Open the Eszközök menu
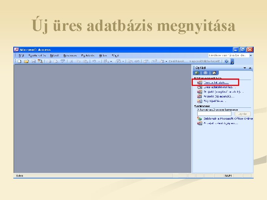Screen dimensions: 267x200 [x=88, y=56]
